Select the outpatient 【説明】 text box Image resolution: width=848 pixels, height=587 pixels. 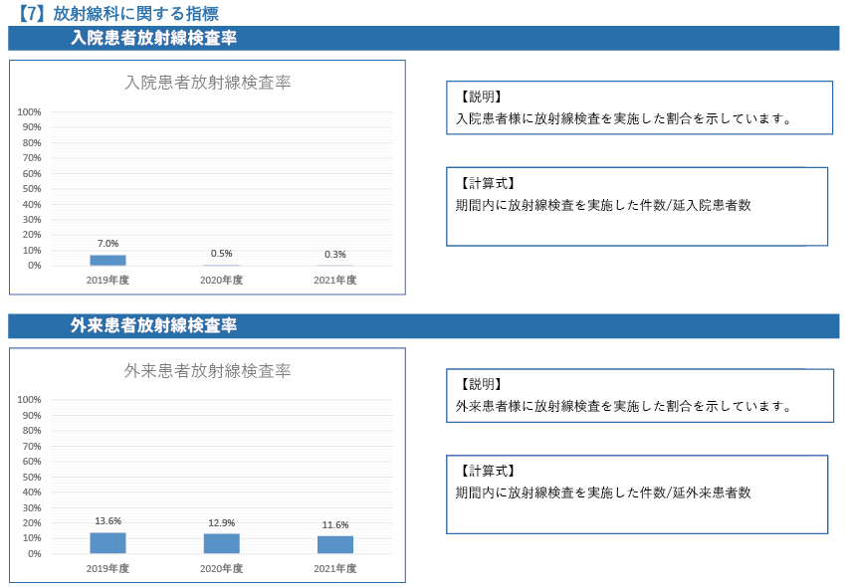pyautogui.click(x=639, y=395)
